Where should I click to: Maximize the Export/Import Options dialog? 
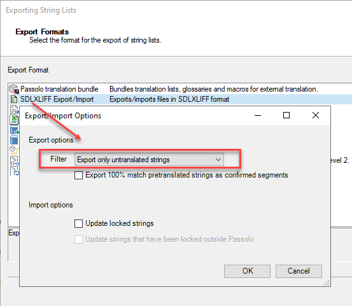[x=286, y=115]
